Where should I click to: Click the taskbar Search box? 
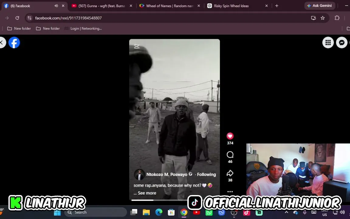click(95, 212)
